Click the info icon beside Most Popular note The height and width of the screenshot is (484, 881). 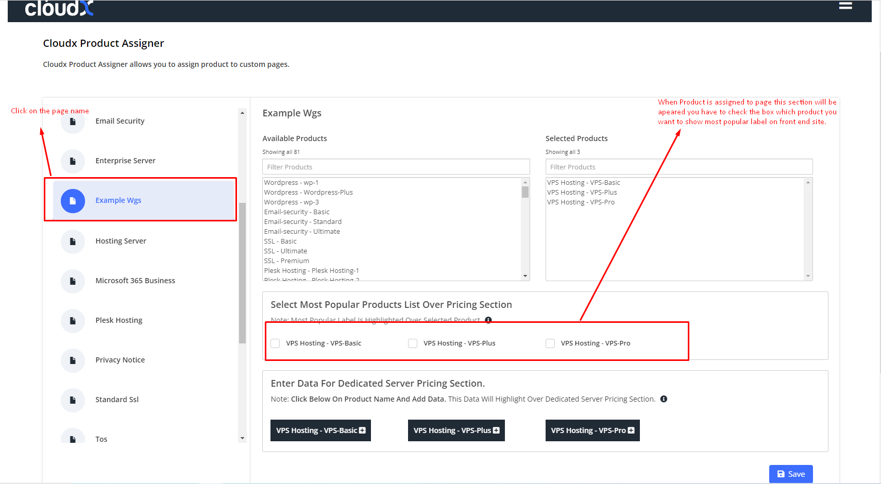(x=488, y=320)
